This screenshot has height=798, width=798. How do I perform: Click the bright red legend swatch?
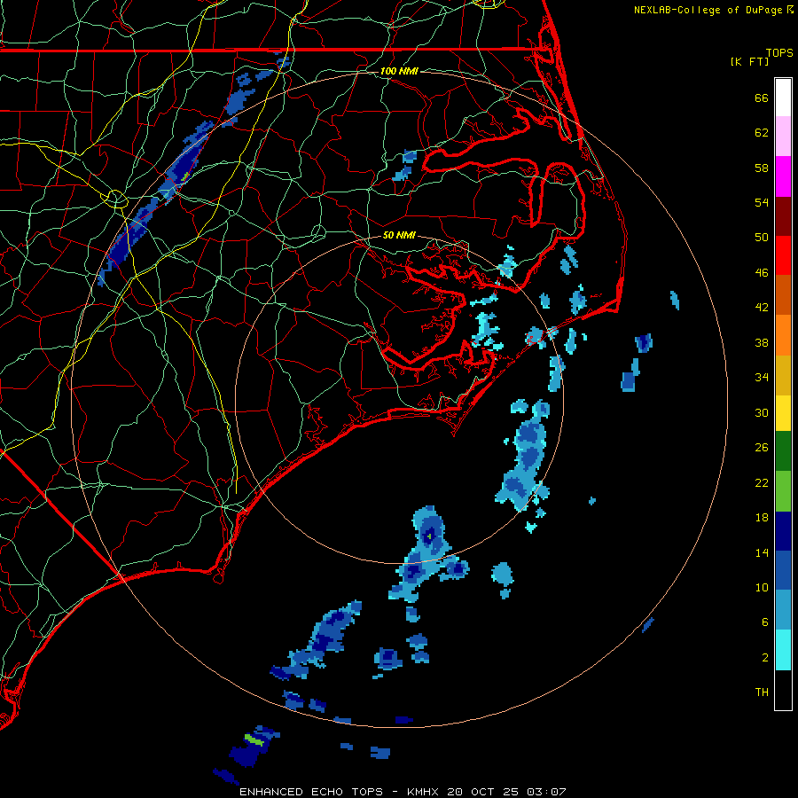click(783, 255)
